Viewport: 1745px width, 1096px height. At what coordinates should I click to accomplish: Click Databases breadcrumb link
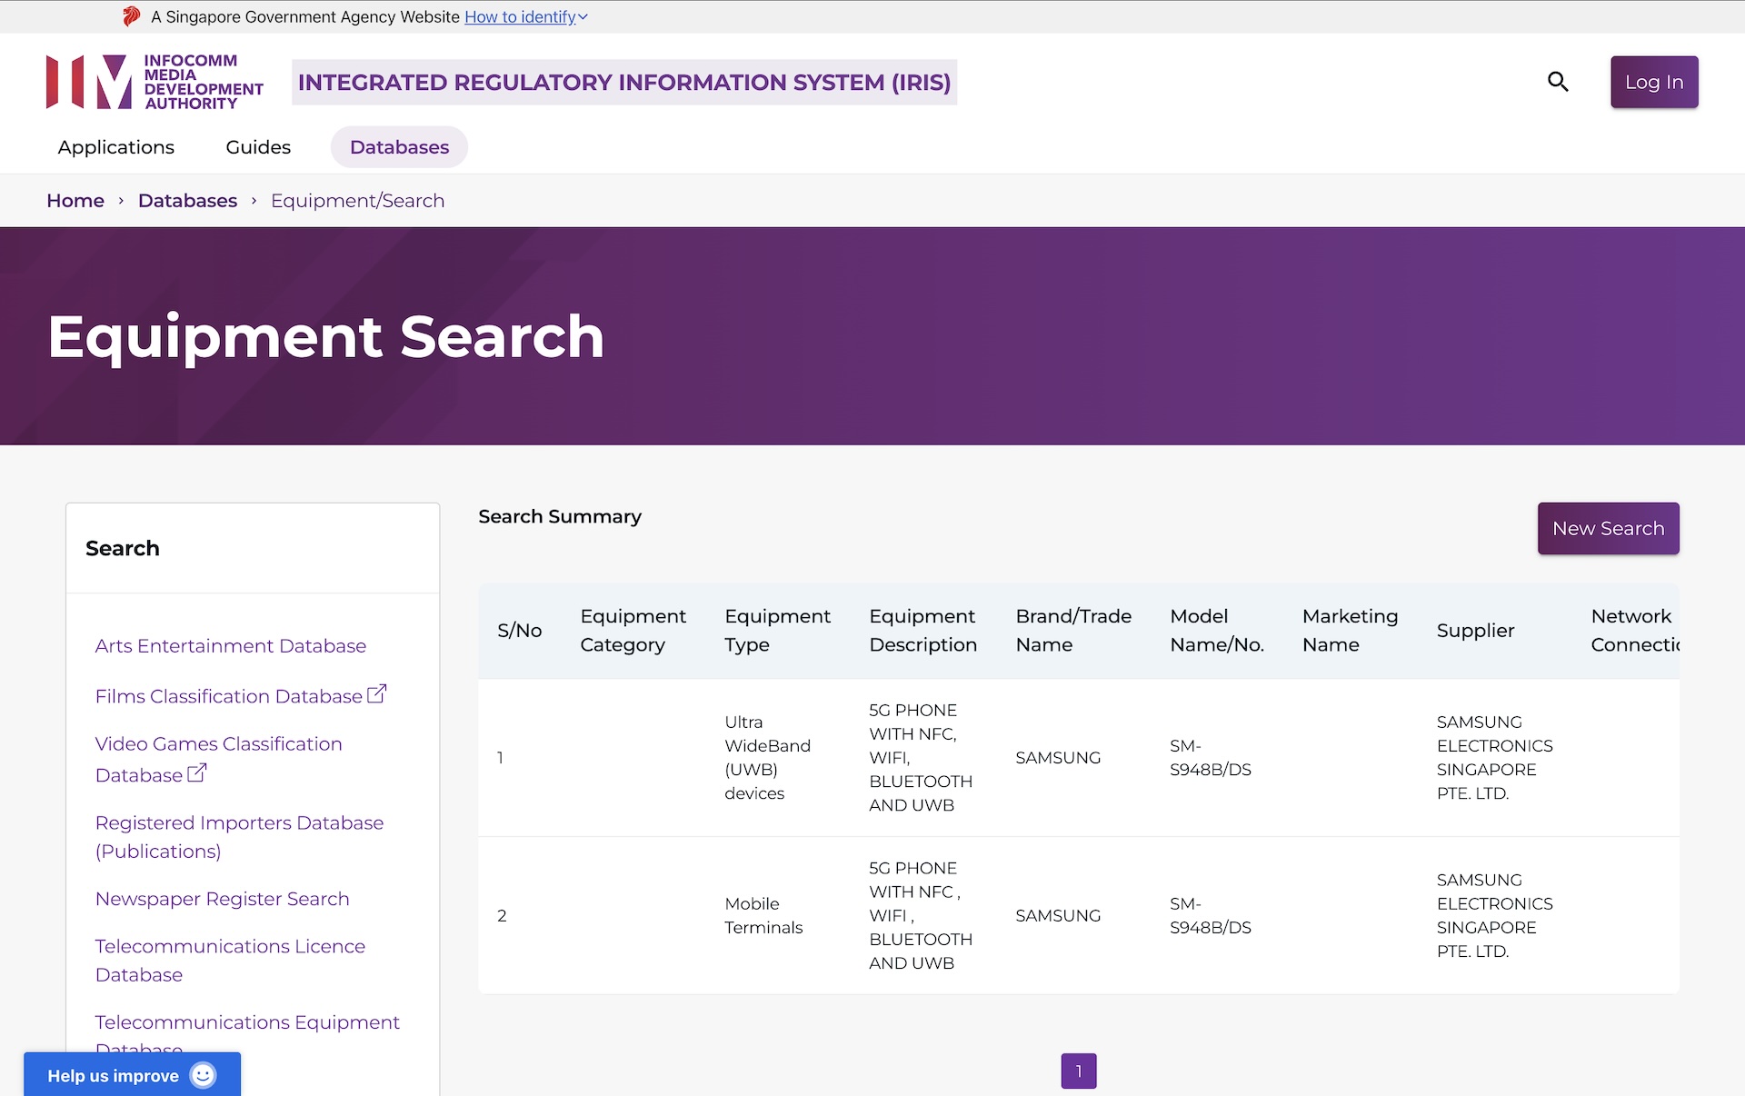coord(187,201)
